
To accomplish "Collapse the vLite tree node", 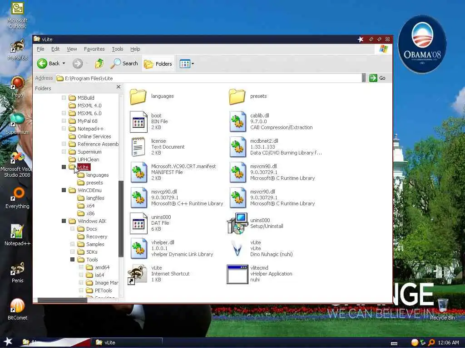I will coord(64,167).
